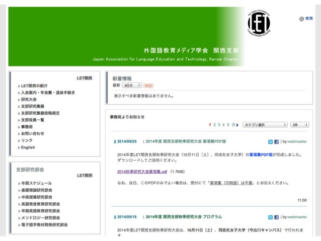
Task: Share the 2014/09/25 post on Facebook
Action: pyautogui.click(x=276, y=142)
